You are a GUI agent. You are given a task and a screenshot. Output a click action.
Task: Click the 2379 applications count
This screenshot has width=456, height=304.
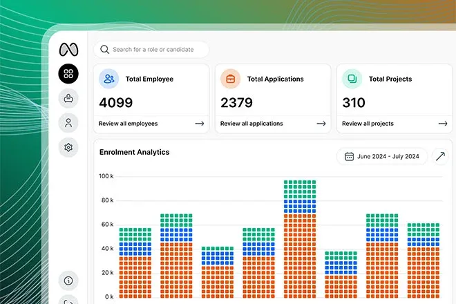click(x=236, y=103)
